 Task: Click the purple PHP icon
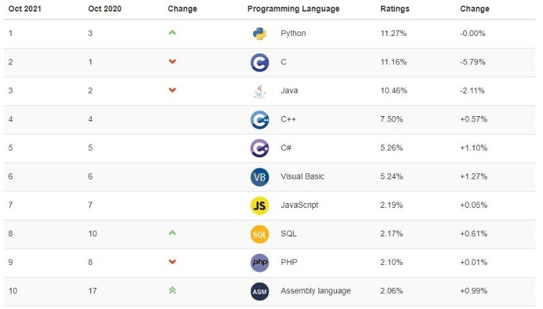(x=259, y=262)
